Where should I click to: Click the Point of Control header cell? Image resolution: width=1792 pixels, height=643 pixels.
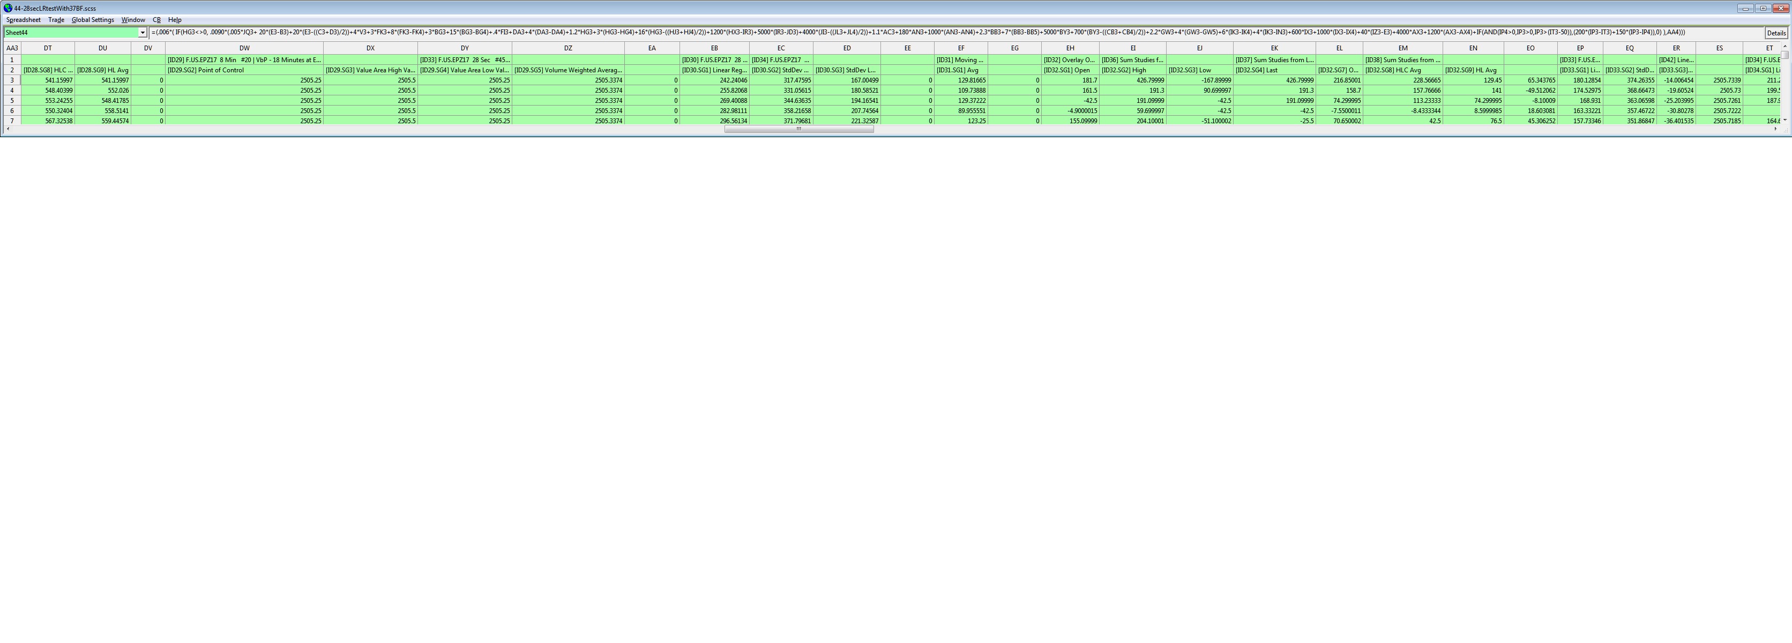244,70
